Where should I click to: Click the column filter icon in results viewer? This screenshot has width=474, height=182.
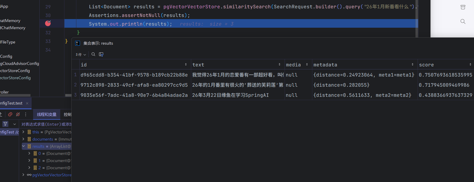point(101,54)
